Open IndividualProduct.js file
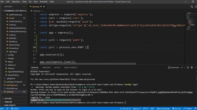The height and width of the screenshot is (110, 197). click(18, 31)
